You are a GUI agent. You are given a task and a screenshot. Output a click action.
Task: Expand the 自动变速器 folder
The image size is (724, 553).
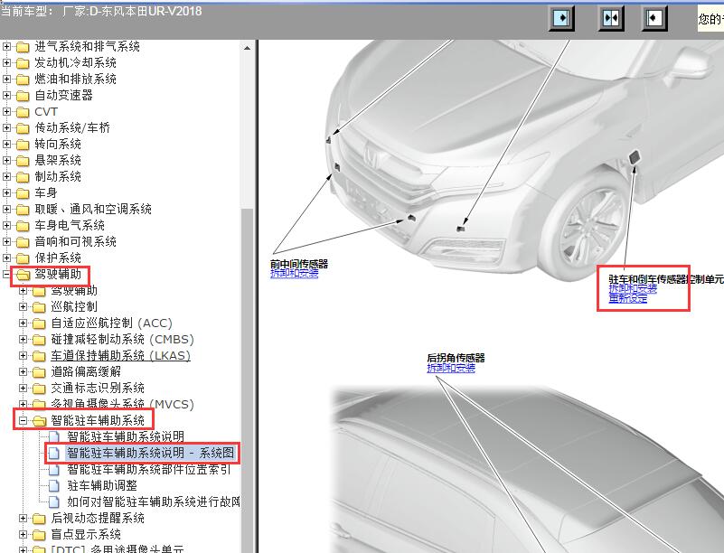point(6,95)
